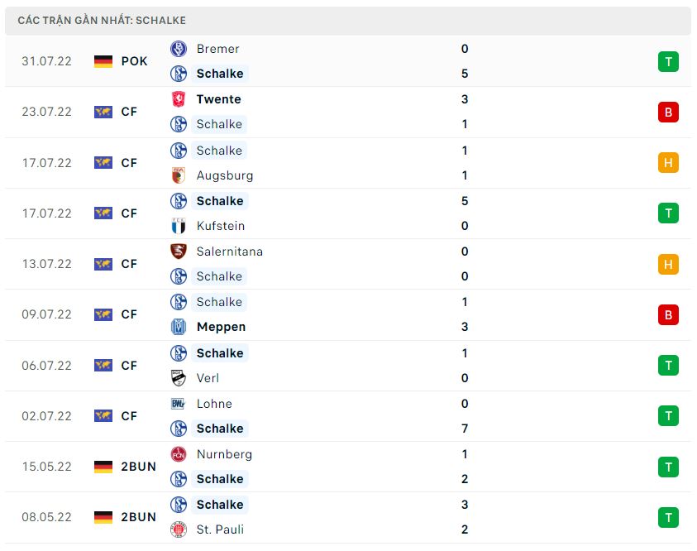Image resolution: width=697 pixels, height=551 pixels.
Task: Click the Twente team name
Action: 218,99
